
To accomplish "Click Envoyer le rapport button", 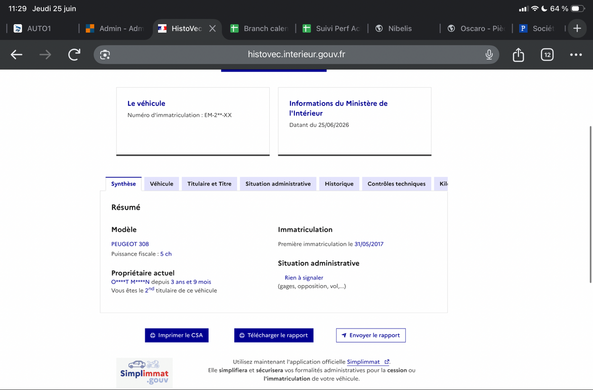I will pos(371,335).
